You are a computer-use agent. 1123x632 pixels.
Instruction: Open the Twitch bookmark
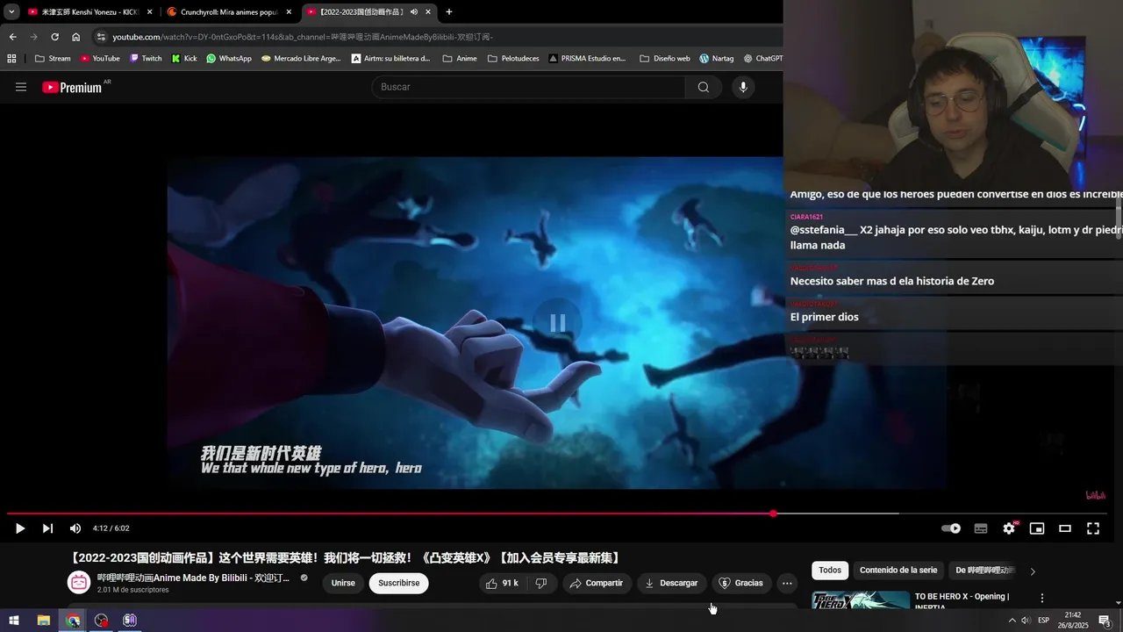(146, 59)
